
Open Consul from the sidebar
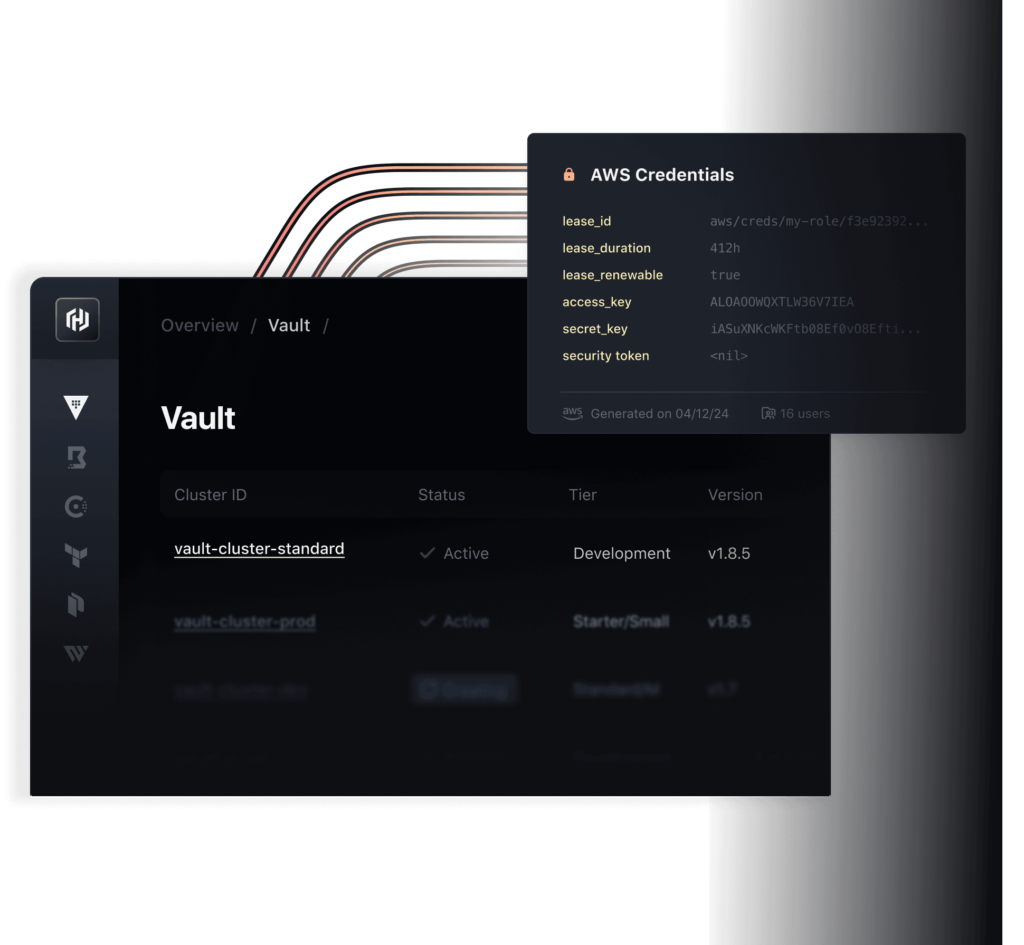[x=77, y=507]
